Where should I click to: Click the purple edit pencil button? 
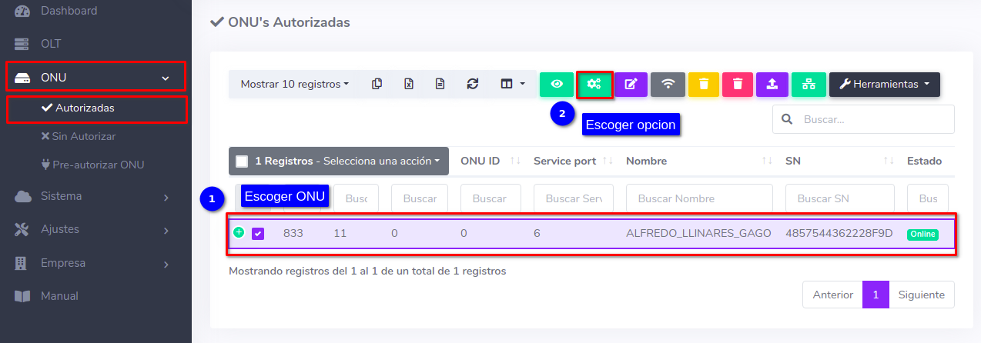tap(631, 84)
